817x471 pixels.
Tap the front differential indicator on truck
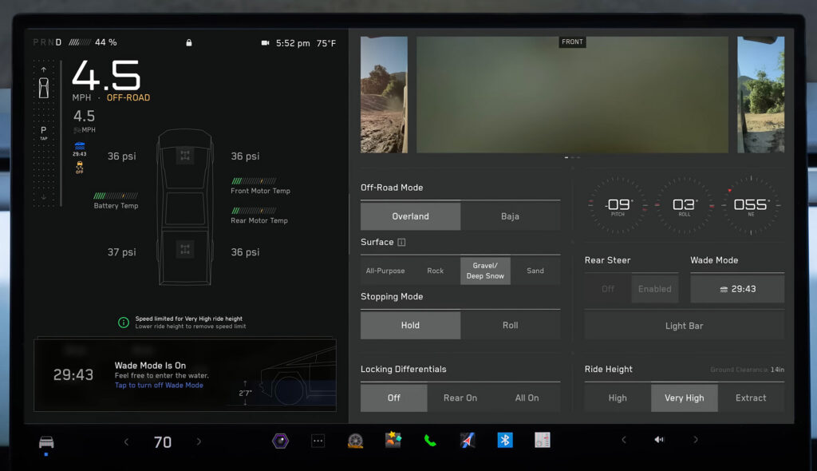pos(185,156)
